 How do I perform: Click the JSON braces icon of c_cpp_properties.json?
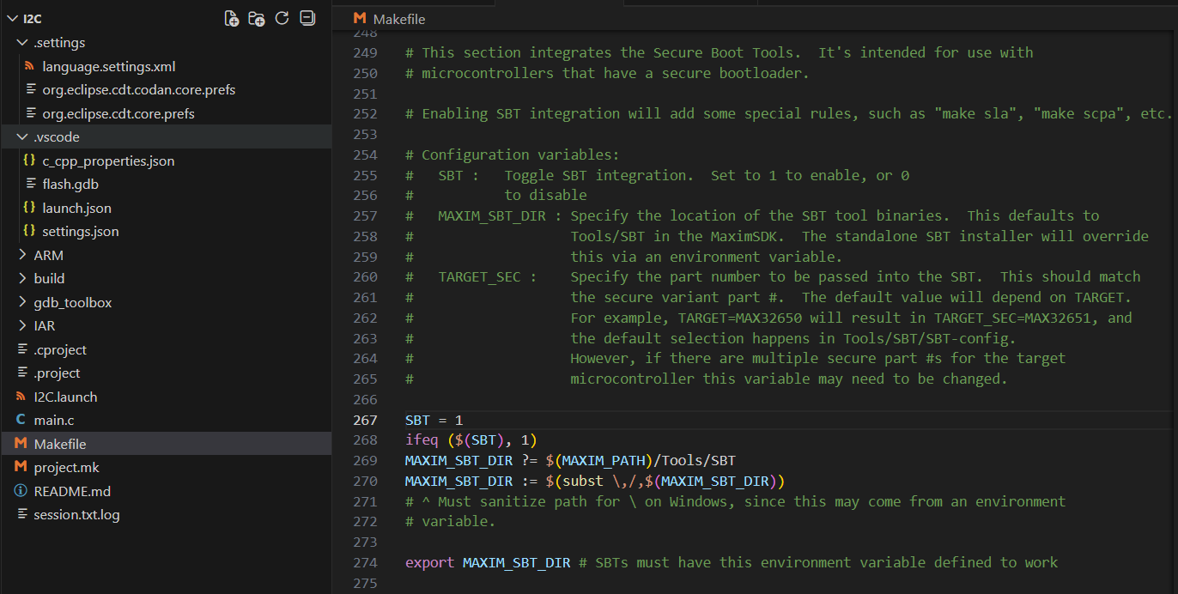coord(29,161)
